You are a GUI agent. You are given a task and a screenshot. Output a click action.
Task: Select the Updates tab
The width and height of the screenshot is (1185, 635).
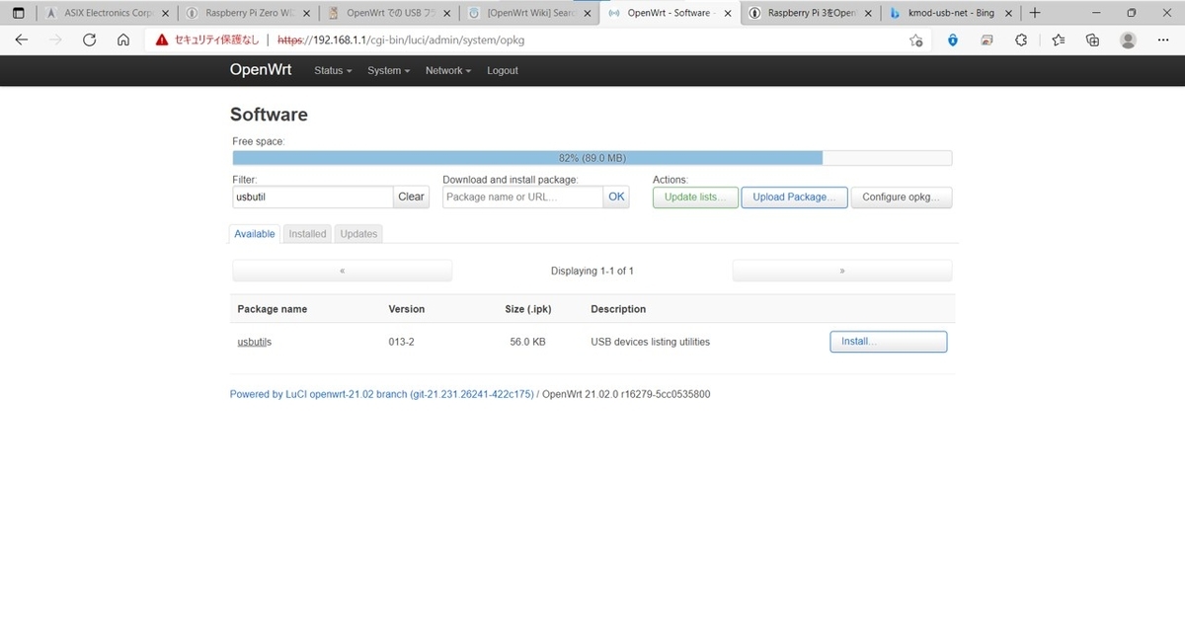click(358, 234)
